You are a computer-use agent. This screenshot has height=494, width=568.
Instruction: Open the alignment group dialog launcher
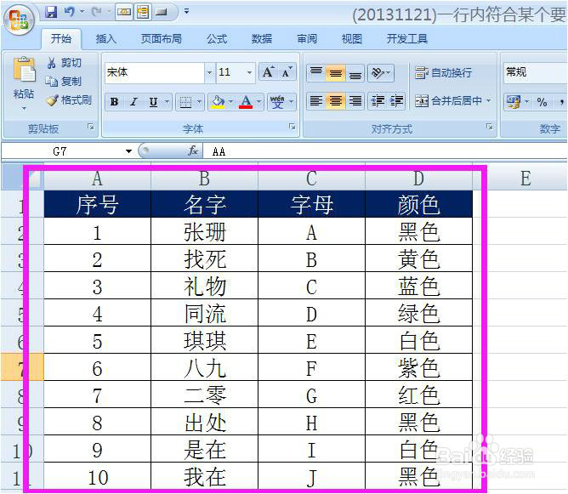[490, 127]
